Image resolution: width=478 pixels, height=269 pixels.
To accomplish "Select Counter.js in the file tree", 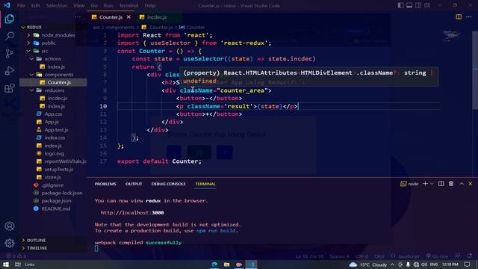I will click(x=59, y=82).
